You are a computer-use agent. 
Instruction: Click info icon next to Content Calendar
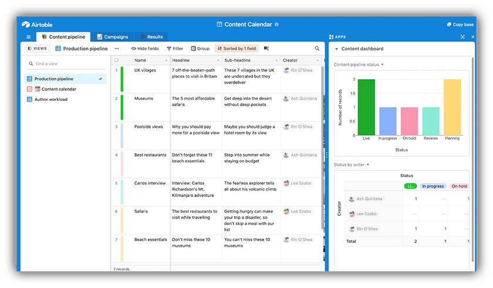[276, 24]
